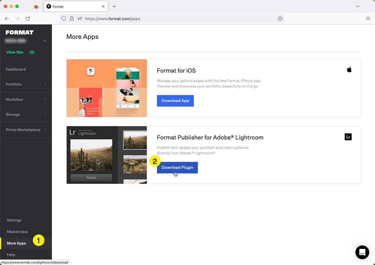Click the browser forward arrow
This screenshot has height=265, width=375.
click(17, 18)
